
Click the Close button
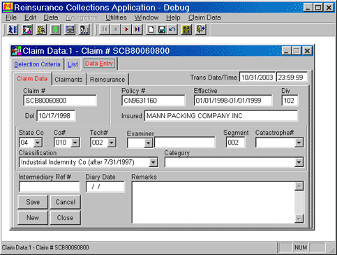point(66,218)
